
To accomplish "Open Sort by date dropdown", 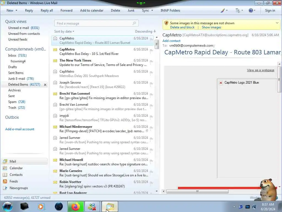I will click(x=64, y=31).
